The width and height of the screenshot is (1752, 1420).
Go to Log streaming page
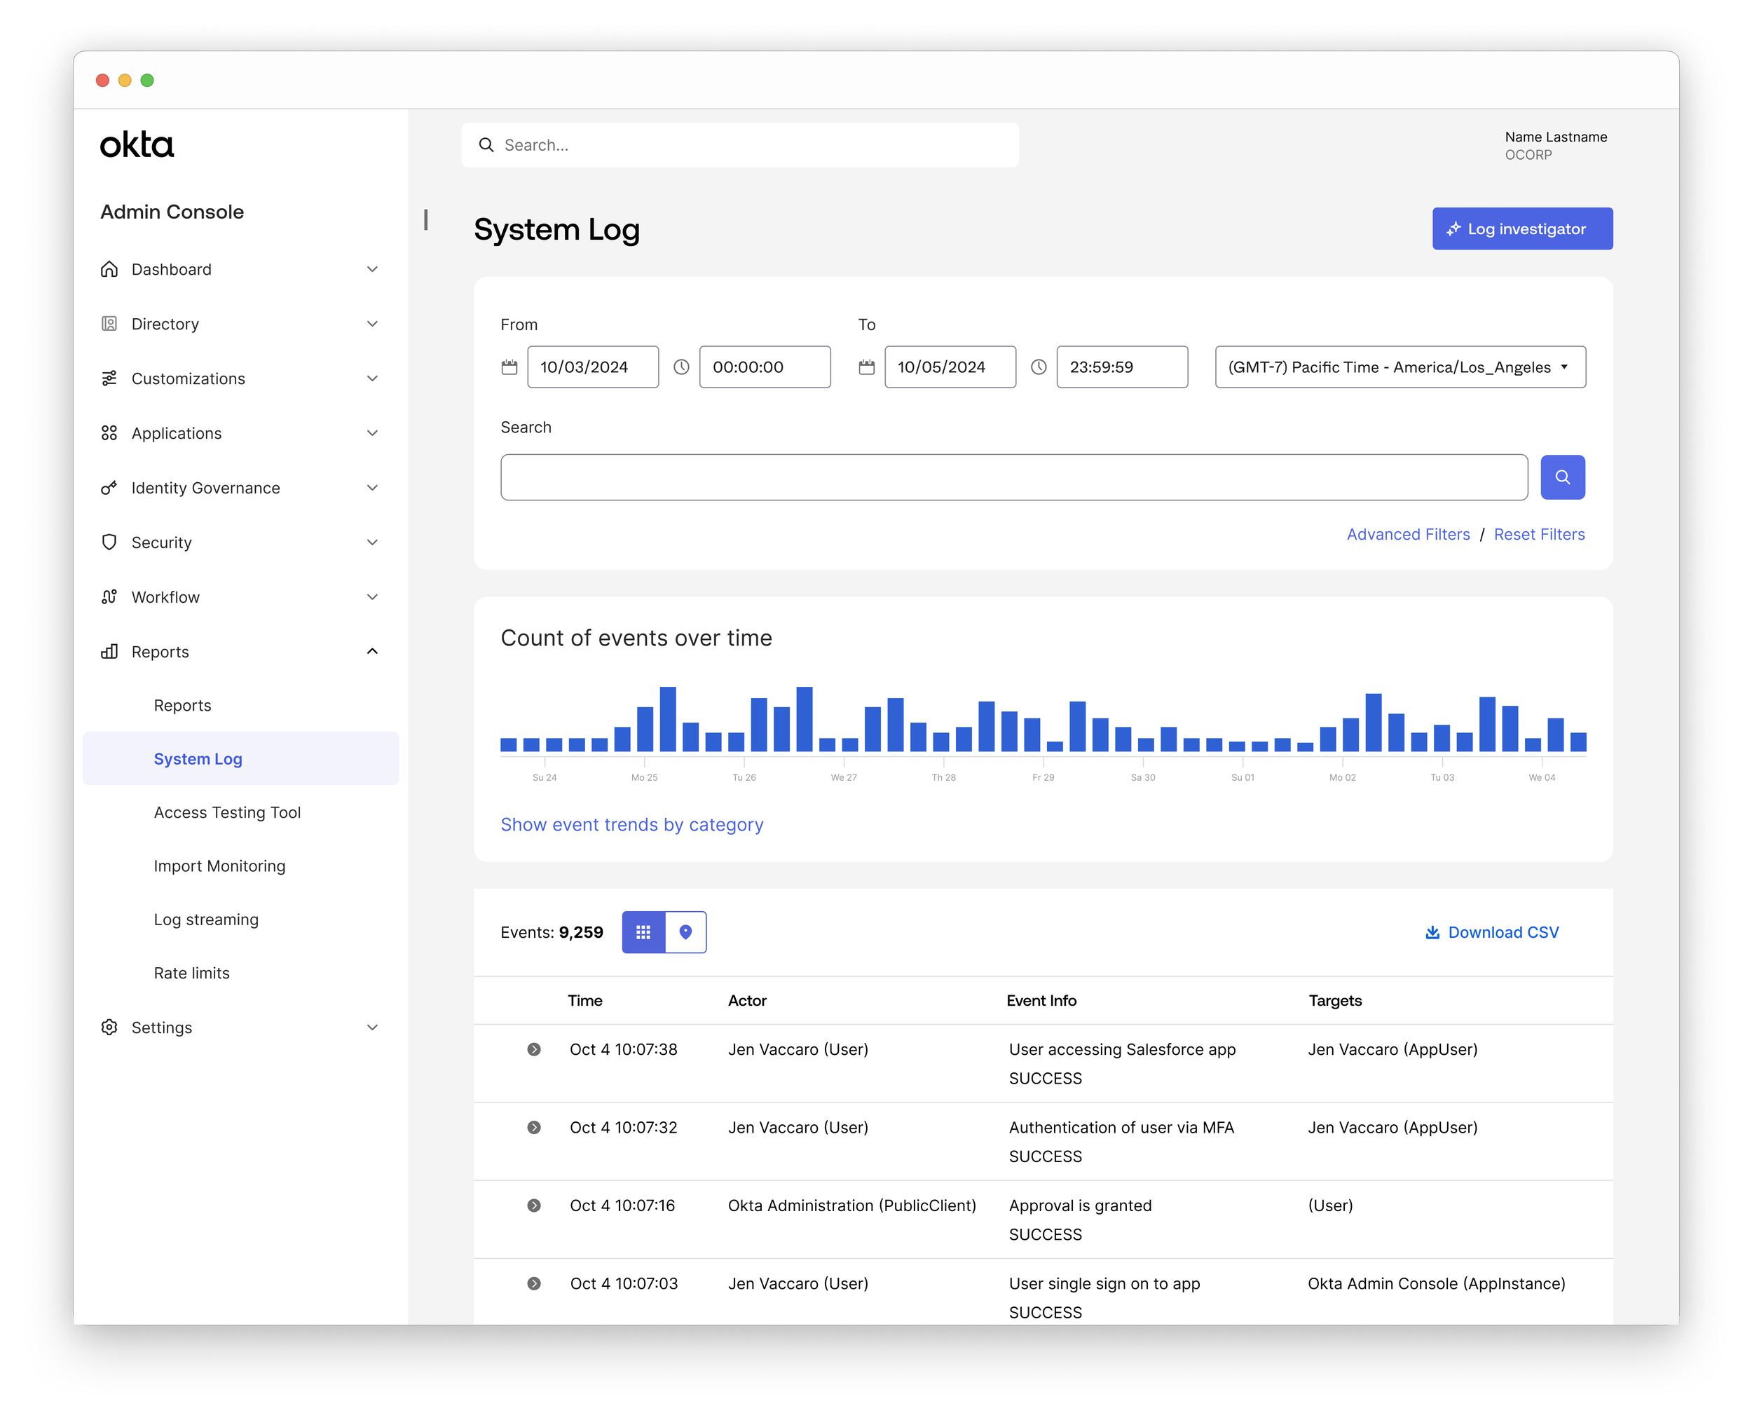coord(206,920)
